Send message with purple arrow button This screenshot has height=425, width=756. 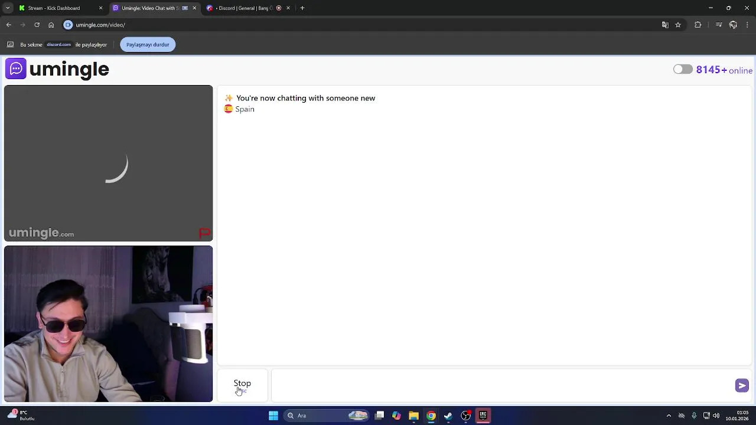point(742,385)
